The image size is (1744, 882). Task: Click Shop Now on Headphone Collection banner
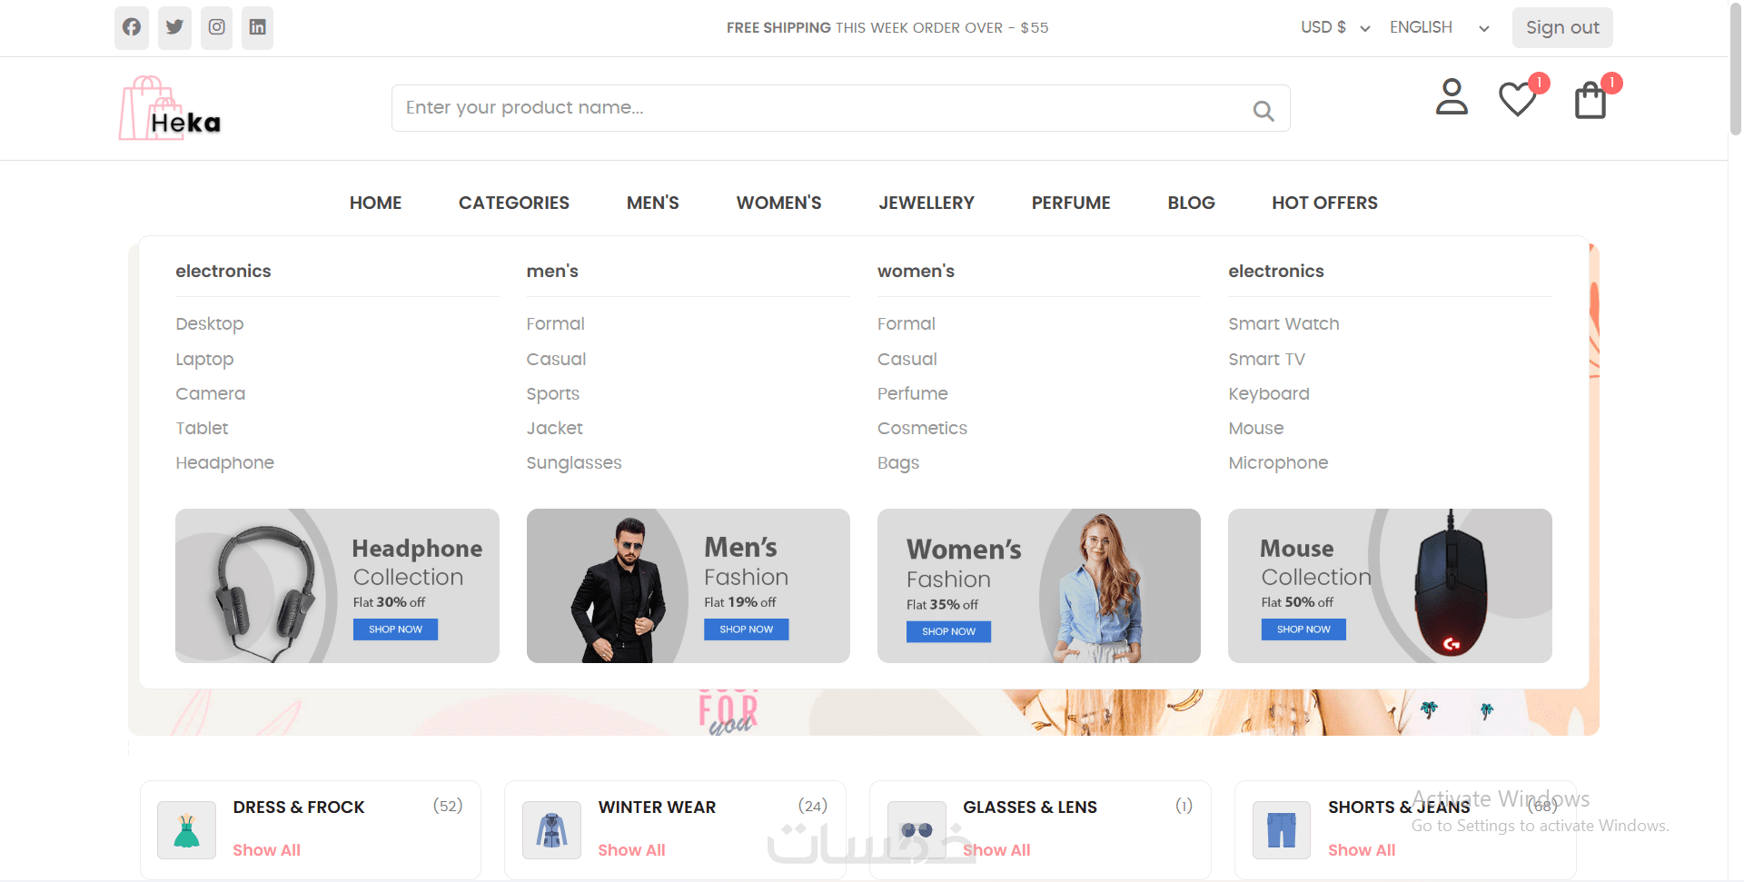[x=395, y=629]
